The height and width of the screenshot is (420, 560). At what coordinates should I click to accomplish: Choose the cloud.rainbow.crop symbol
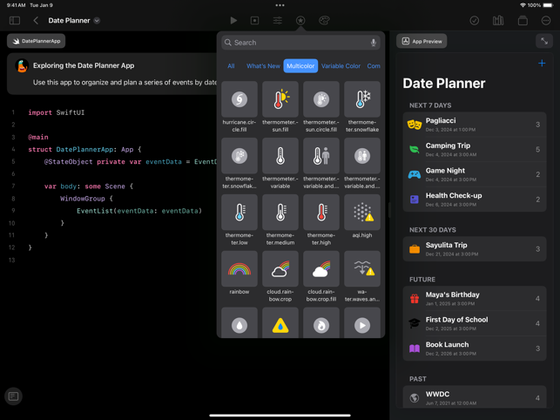[x=280, y=268]
